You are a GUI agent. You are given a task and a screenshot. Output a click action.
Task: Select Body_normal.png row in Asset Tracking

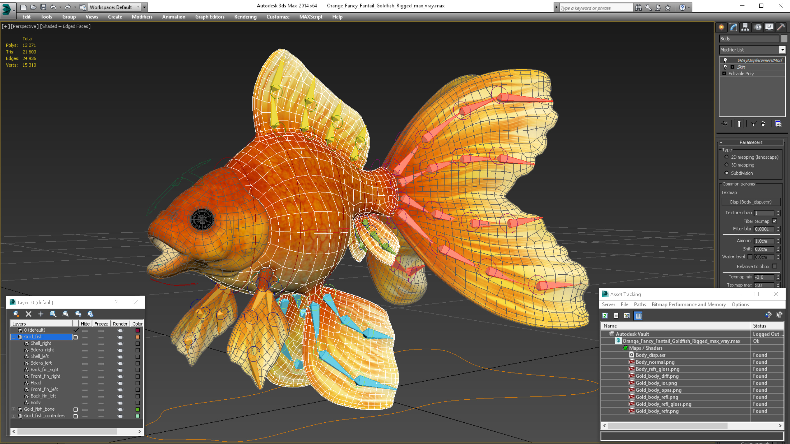point(692,362)
